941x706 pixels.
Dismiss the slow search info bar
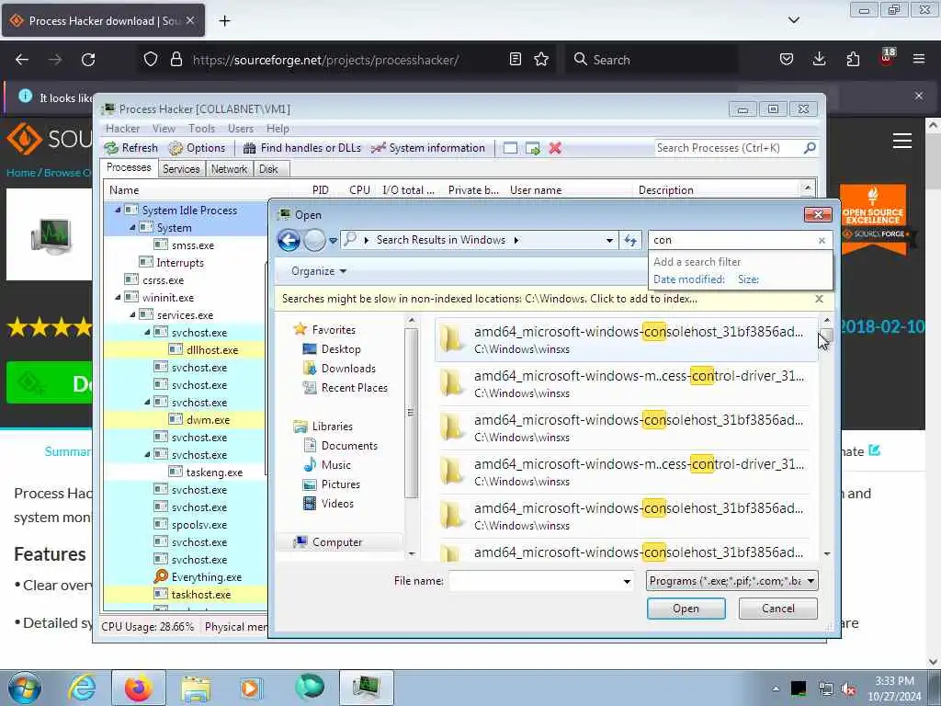819,299
